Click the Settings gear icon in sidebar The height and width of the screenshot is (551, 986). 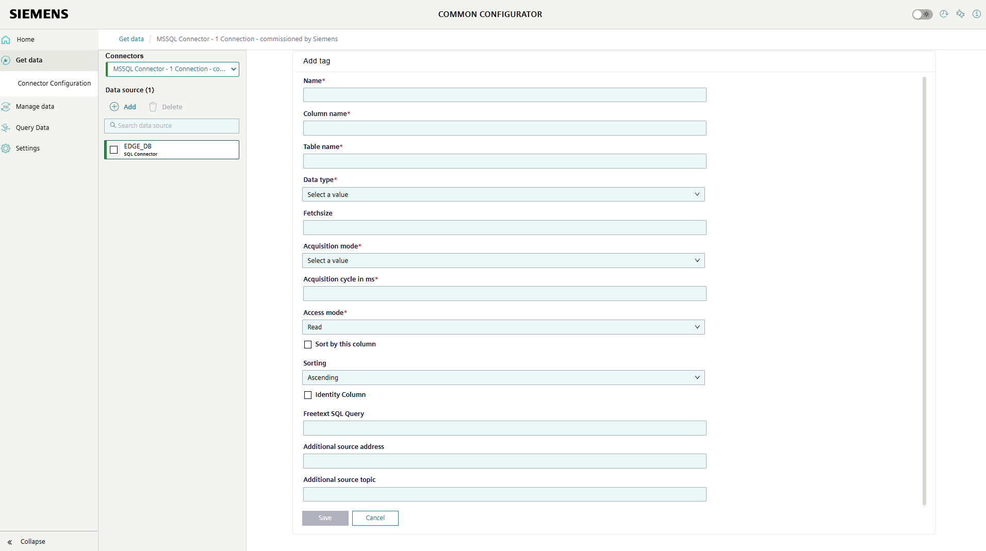click(x=6, y=148)
